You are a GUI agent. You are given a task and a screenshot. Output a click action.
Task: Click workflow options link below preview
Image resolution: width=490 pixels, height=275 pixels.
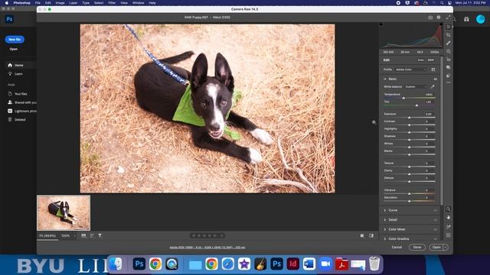point(207,247)
